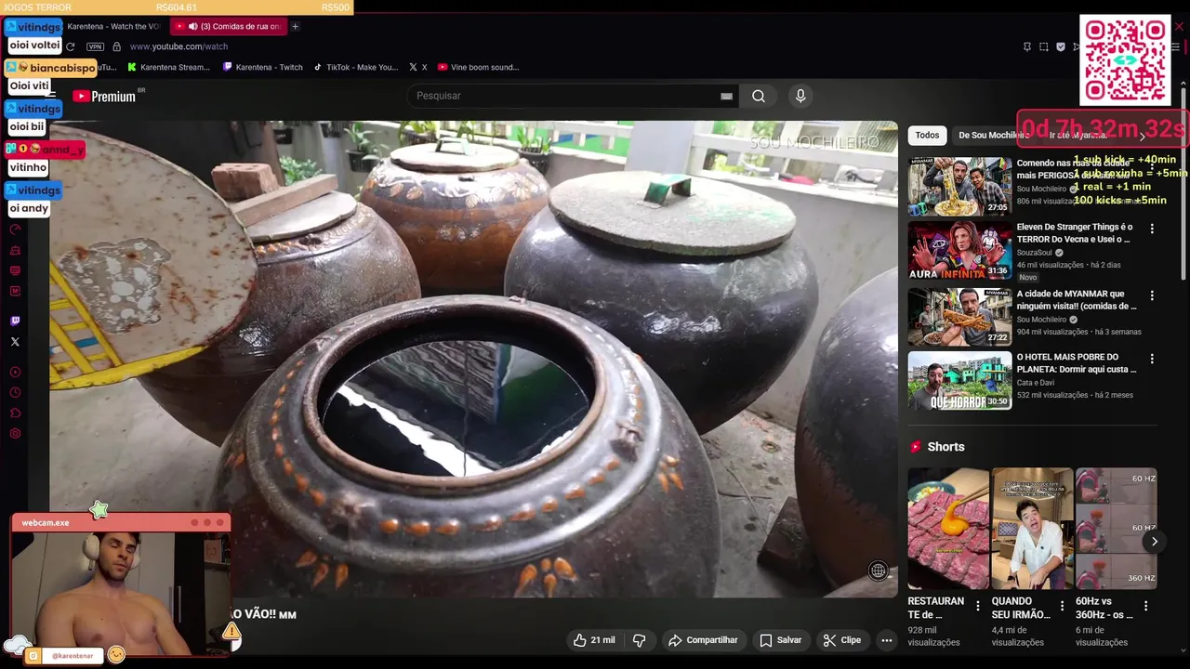Viewport: 1190px width, 669px height.
Task: Toggle the VPN badge in address bar
Action: click(x=95, y=46)
